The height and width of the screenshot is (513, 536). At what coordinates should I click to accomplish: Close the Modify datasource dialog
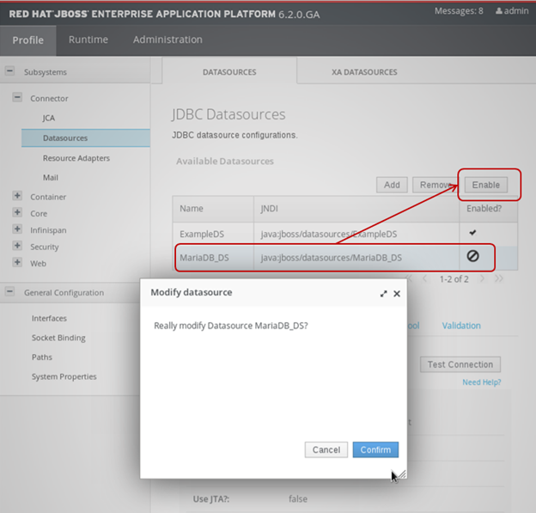pyautogui.click(x=397, y=293)
